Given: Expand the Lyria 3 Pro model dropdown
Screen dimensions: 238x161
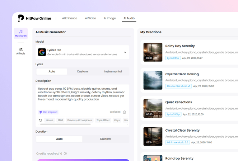Looking at the screenshot, I should tap(125, 52).
